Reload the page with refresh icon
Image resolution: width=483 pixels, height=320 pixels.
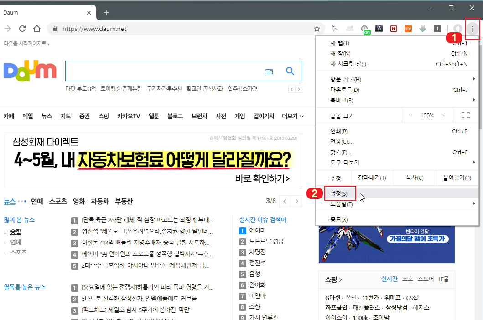point(22,29)
